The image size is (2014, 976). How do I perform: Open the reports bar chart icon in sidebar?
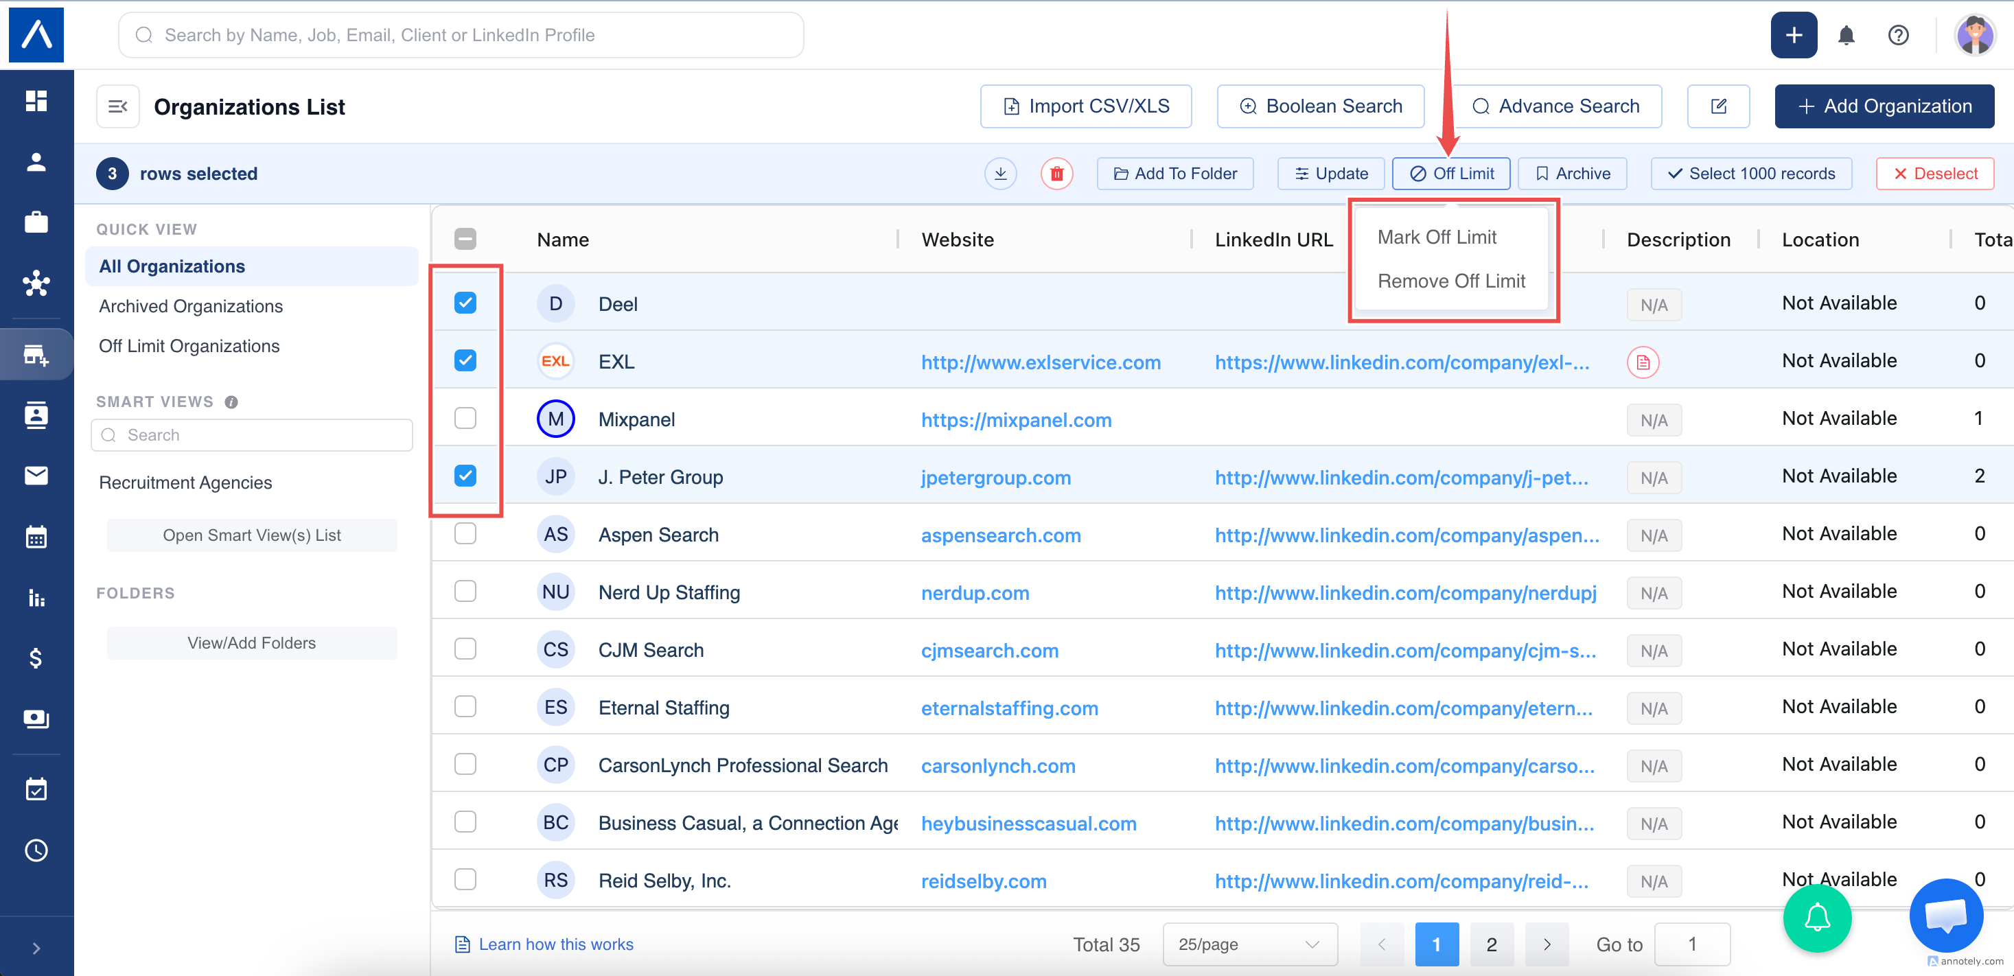[36, 598]
